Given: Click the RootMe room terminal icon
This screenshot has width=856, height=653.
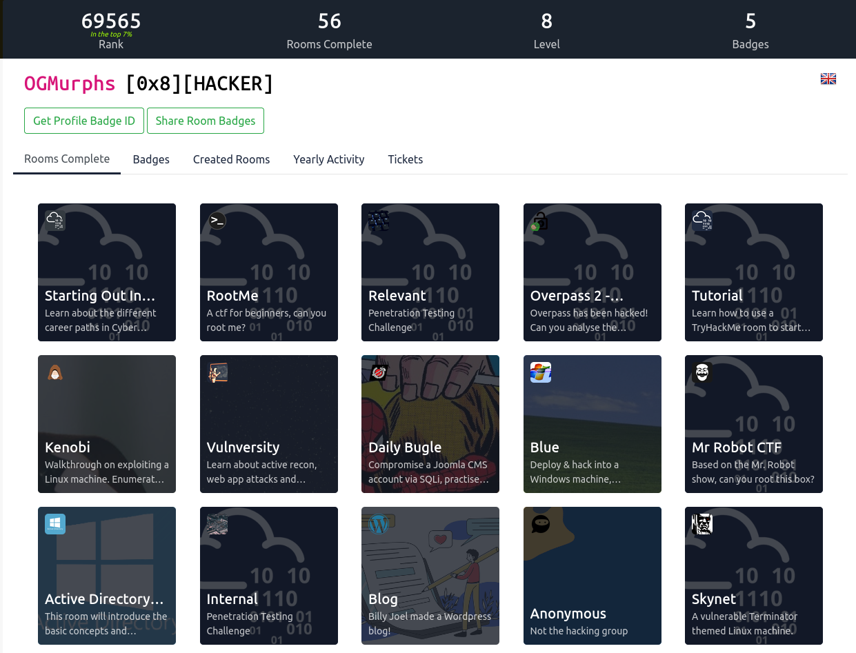Looking at the screenshot, I should (217, 221).
